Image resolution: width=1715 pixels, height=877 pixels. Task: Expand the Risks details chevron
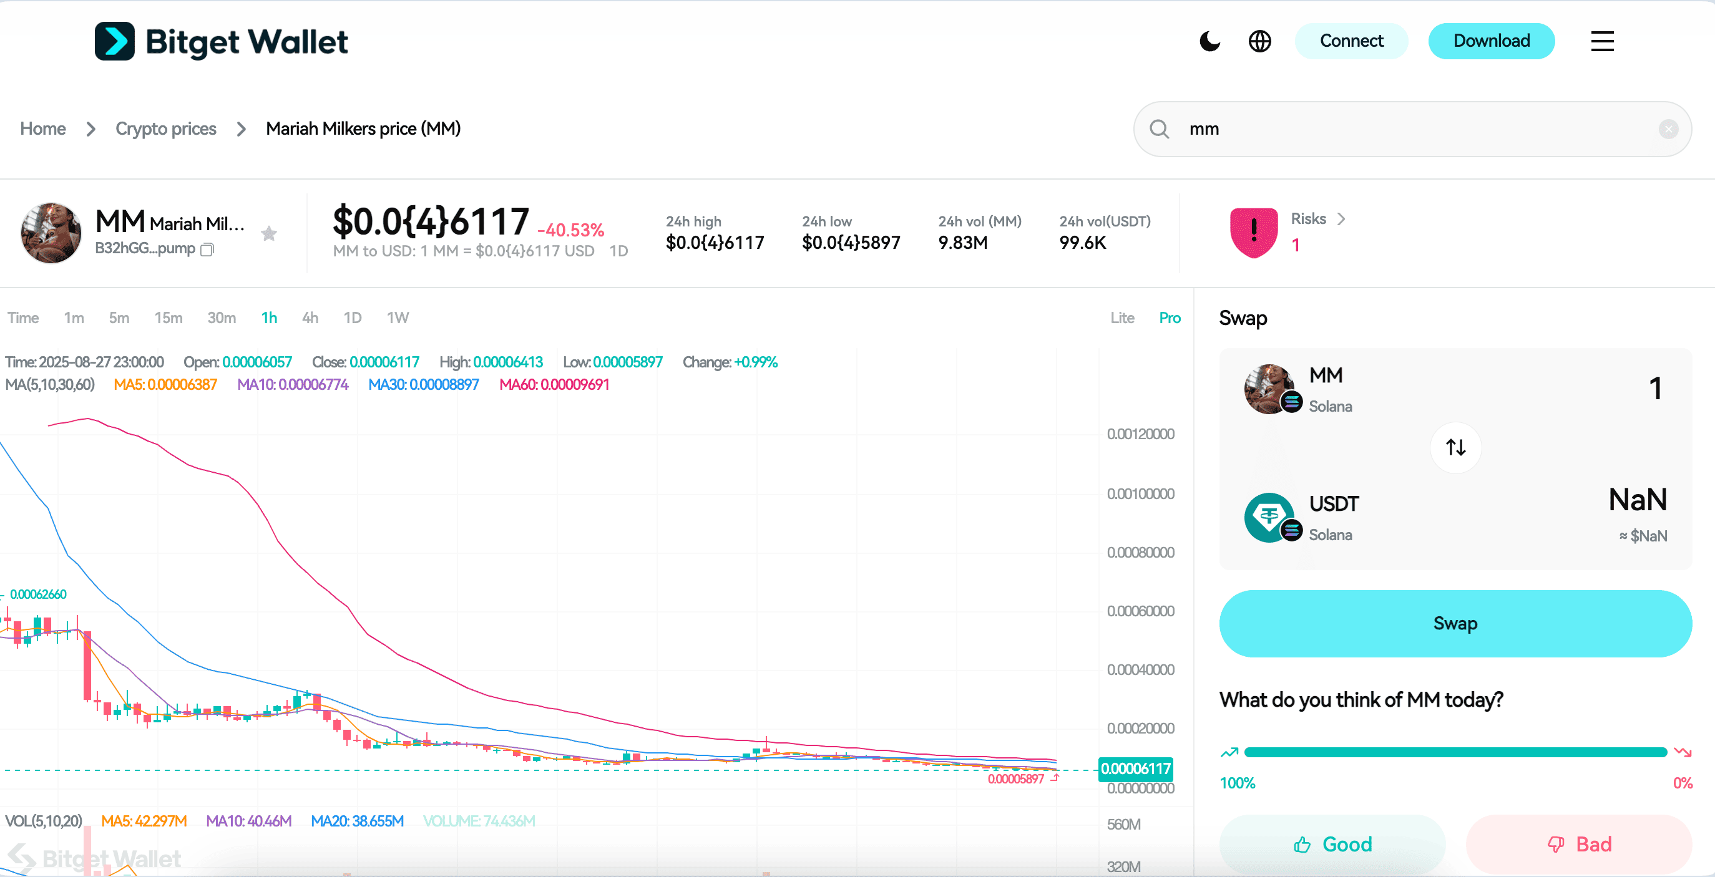pos(1341,219)
